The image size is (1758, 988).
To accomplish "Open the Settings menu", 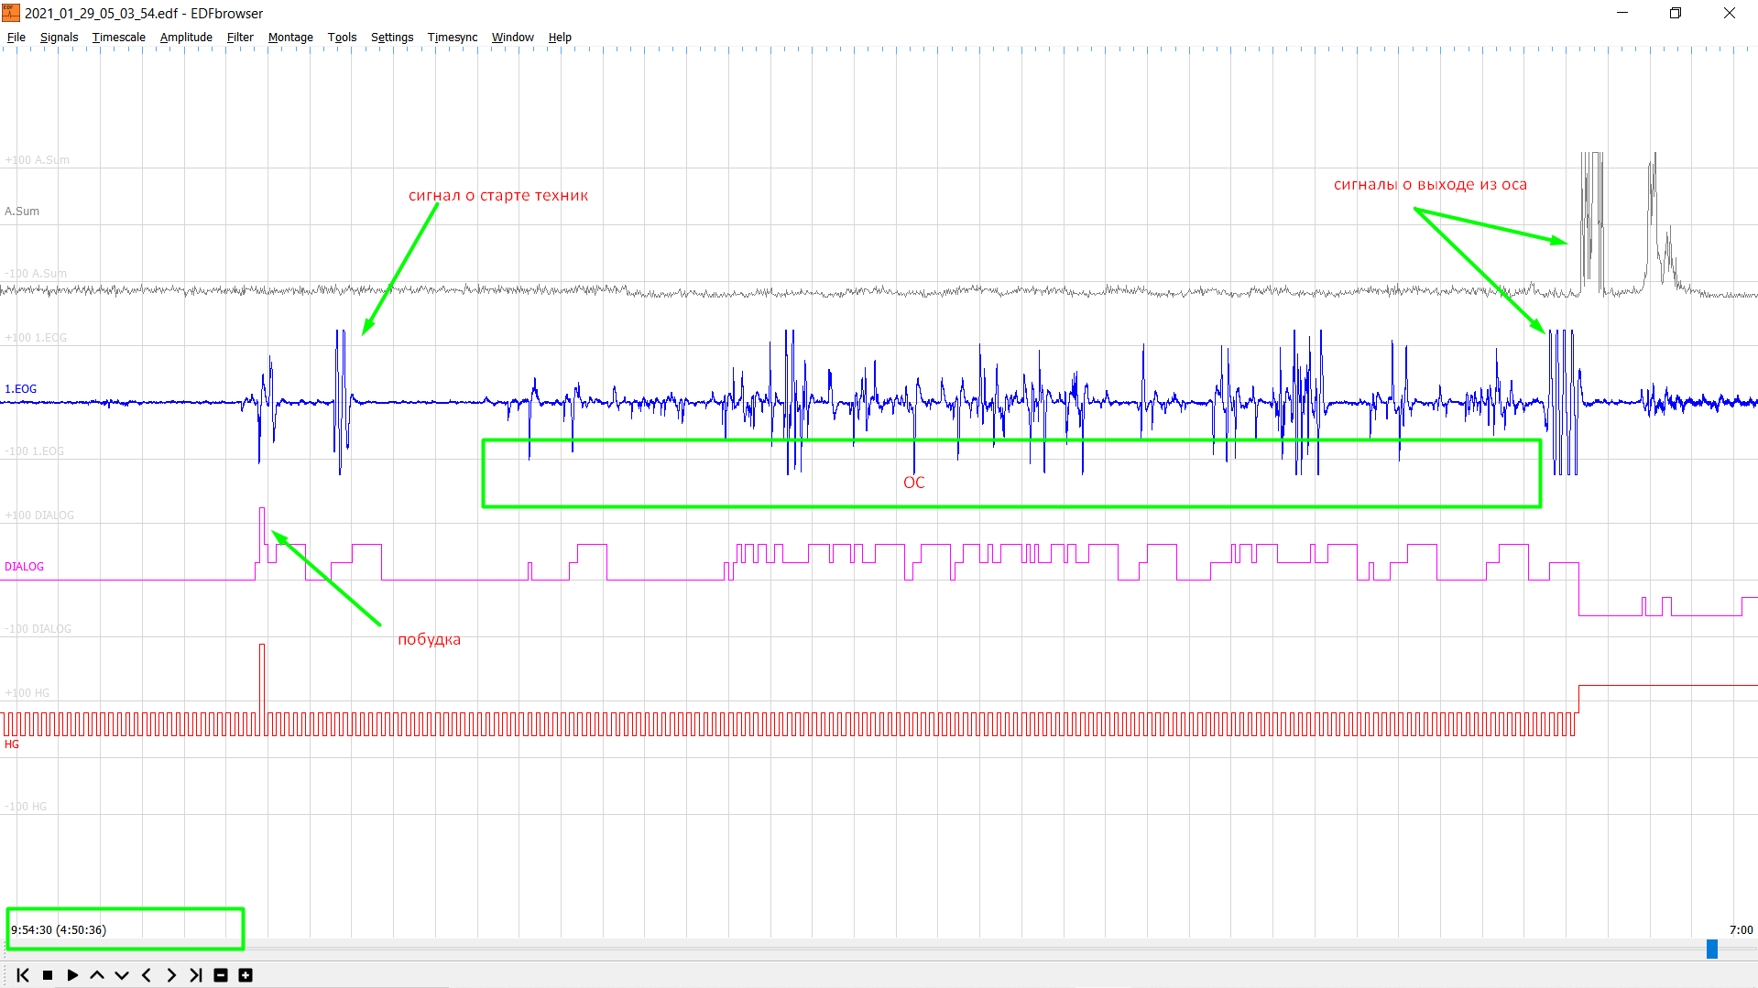I will [392, 38].
